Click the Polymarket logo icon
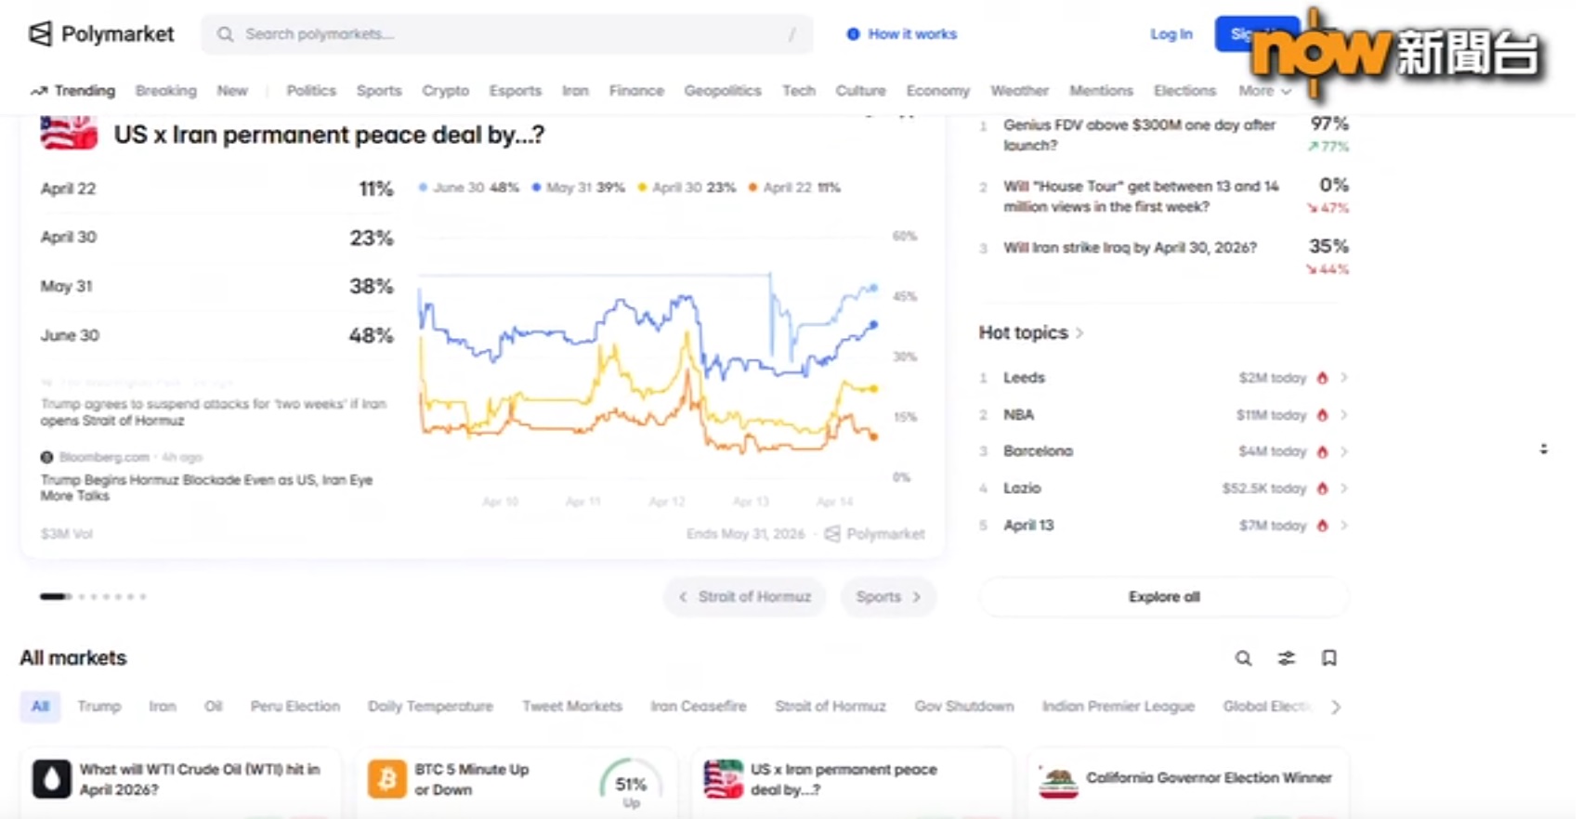The width and height of the screenshot is (1583, 819). tap(40, 34)
